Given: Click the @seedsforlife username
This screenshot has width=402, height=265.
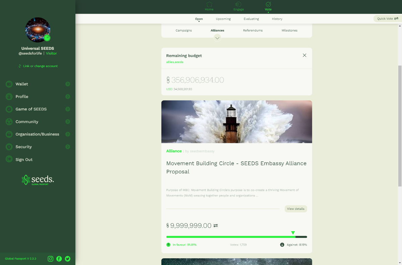Looking at the screenshot, I should tap(30, 54).
